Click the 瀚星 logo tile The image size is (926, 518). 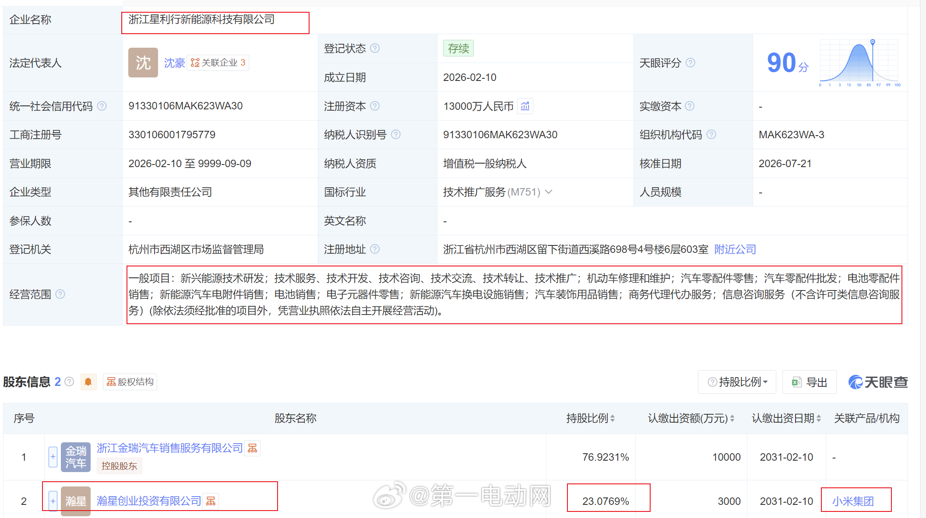click(76, 501)
